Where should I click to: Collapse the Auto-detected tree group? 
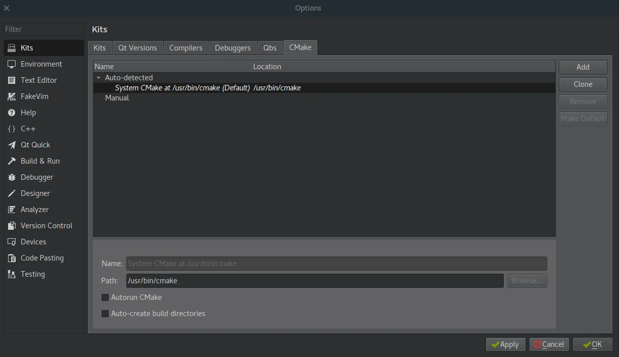[x=99, y=78]
